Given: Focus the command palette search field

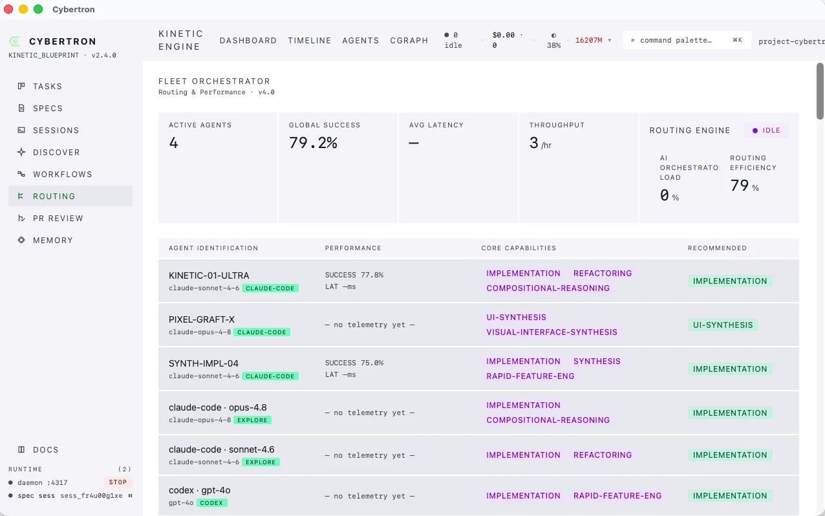Looking at the screenshot, I should pyautogui.click(x=687, y=40).
